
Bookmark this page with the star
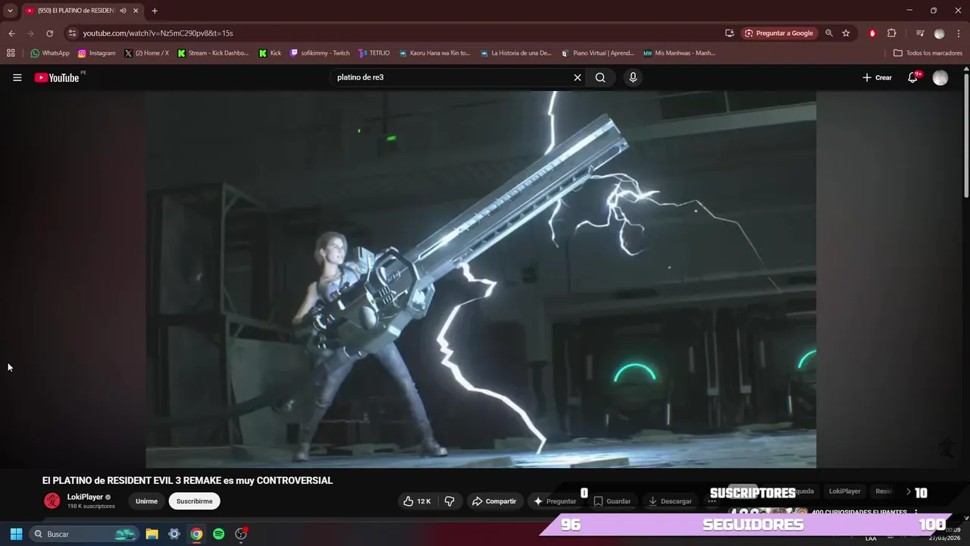[846, 33]
